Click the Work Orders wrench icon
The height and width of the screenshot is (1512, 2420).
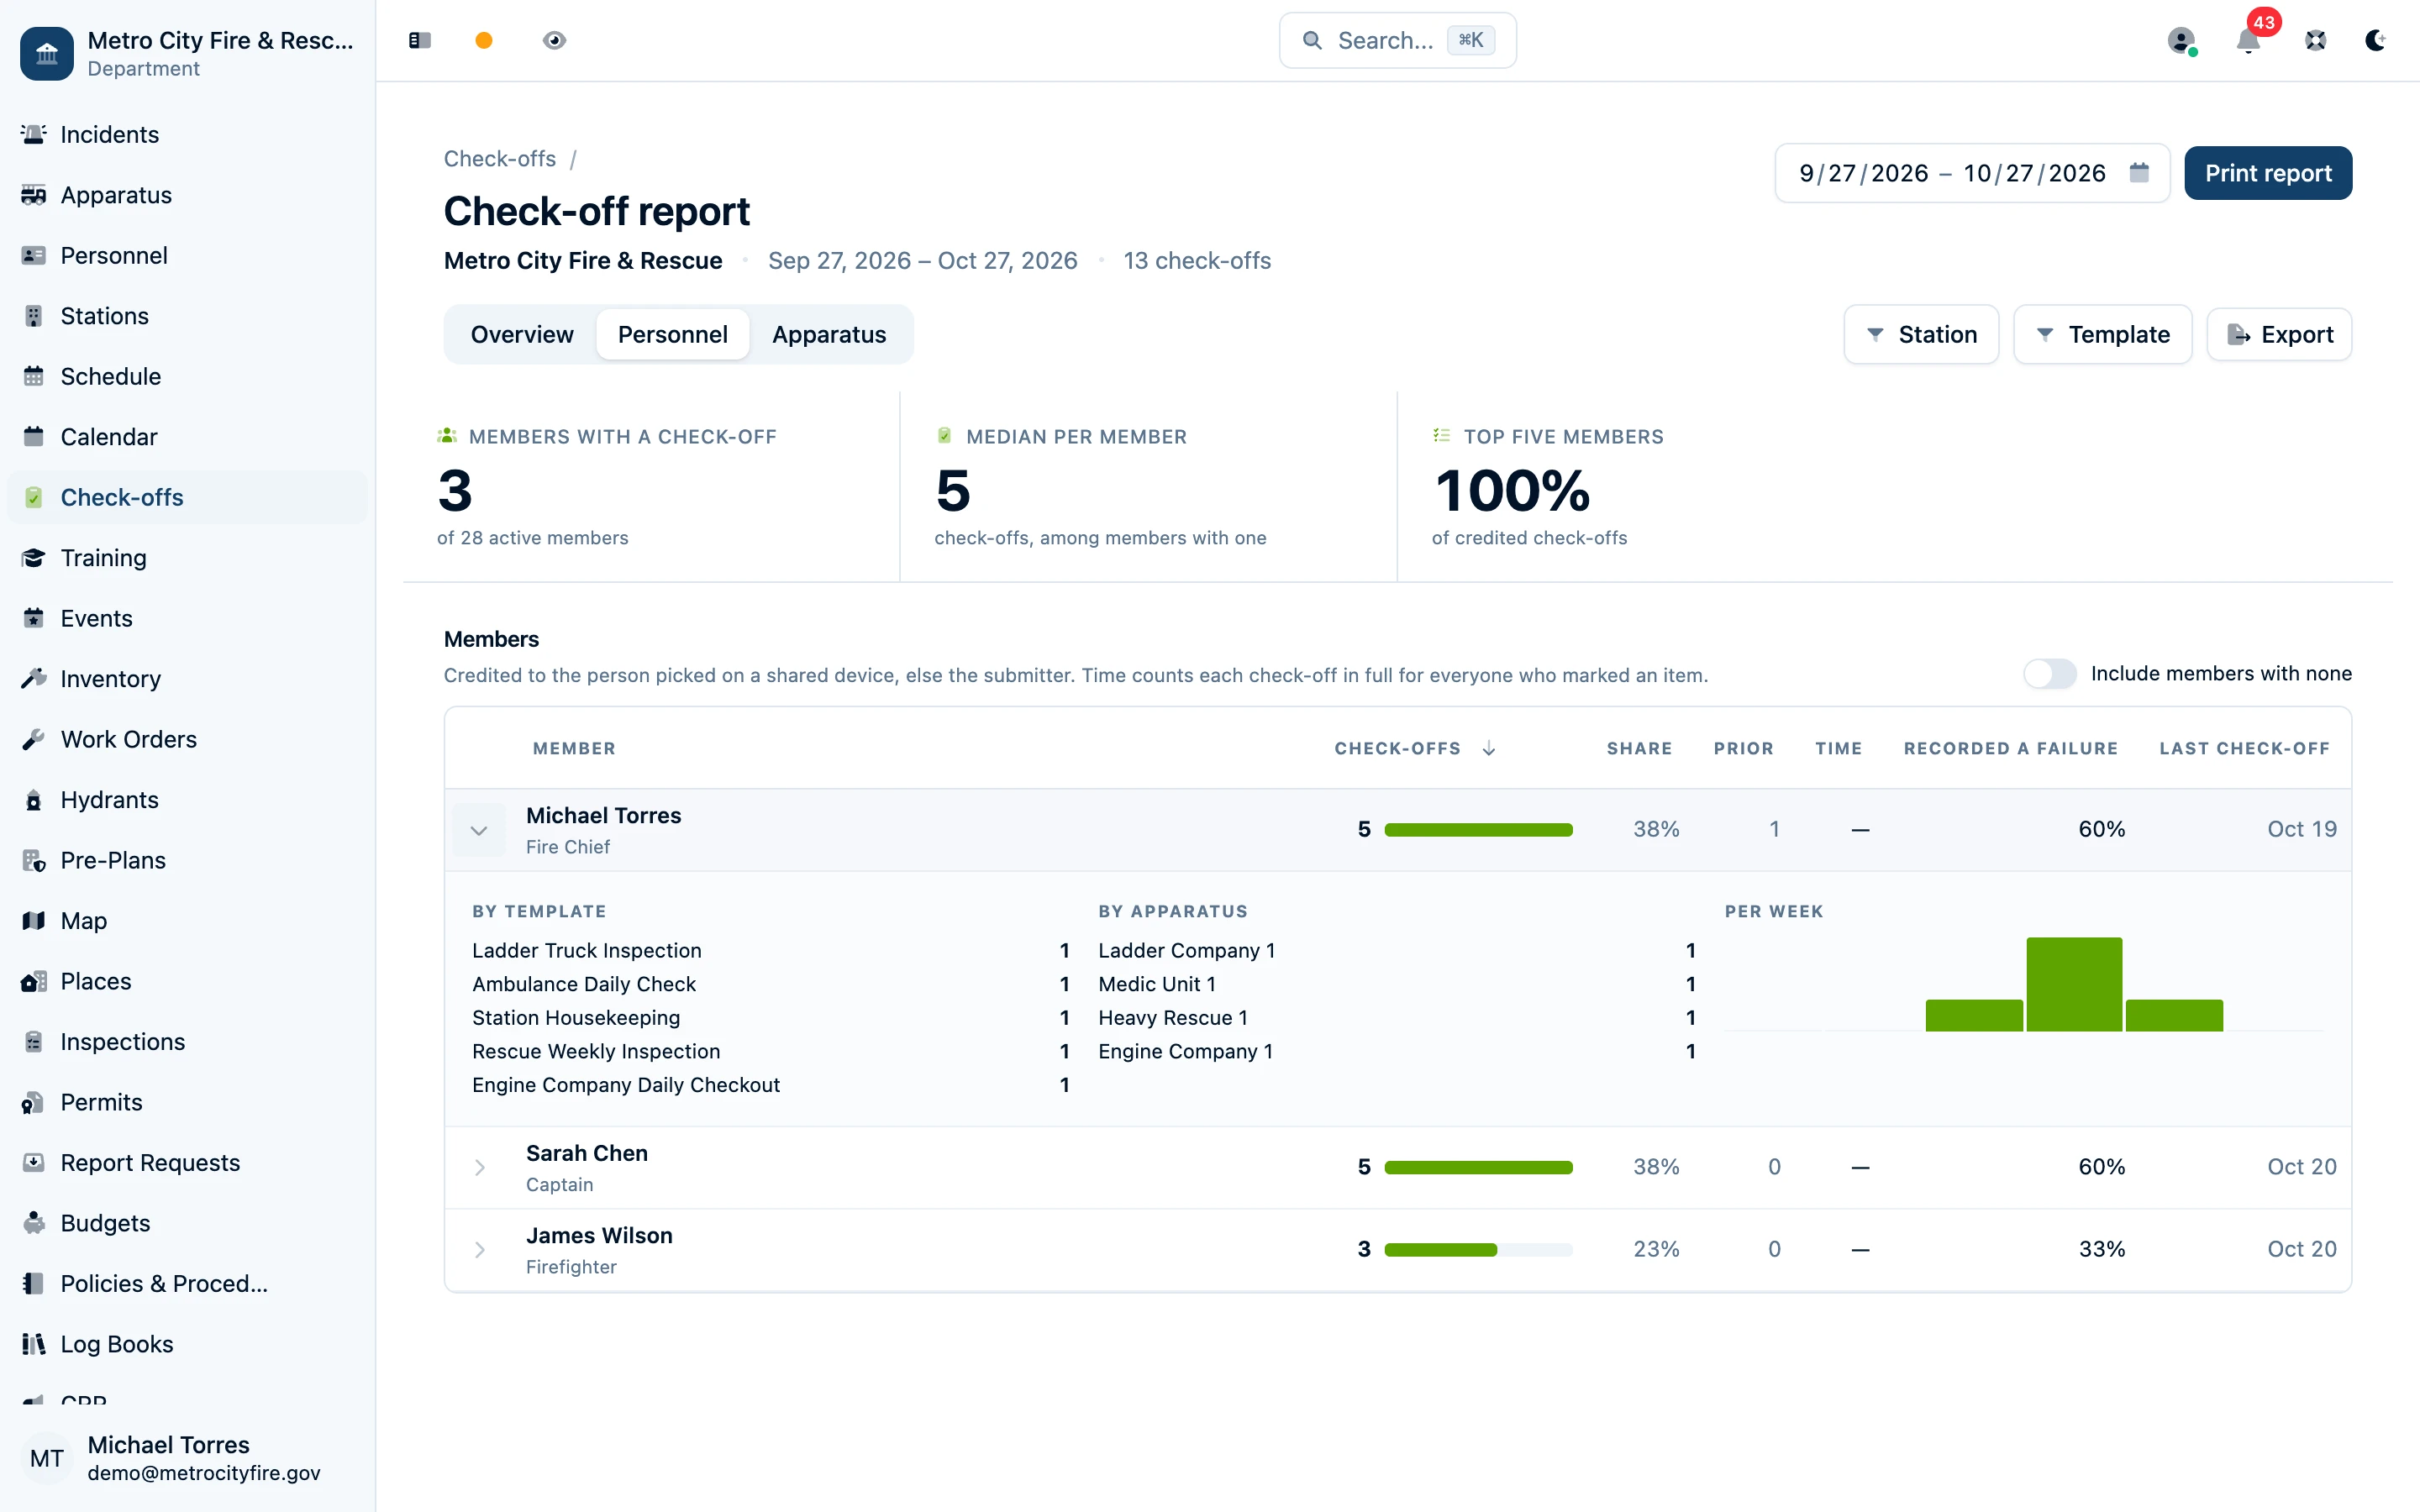tap(34, 739)
